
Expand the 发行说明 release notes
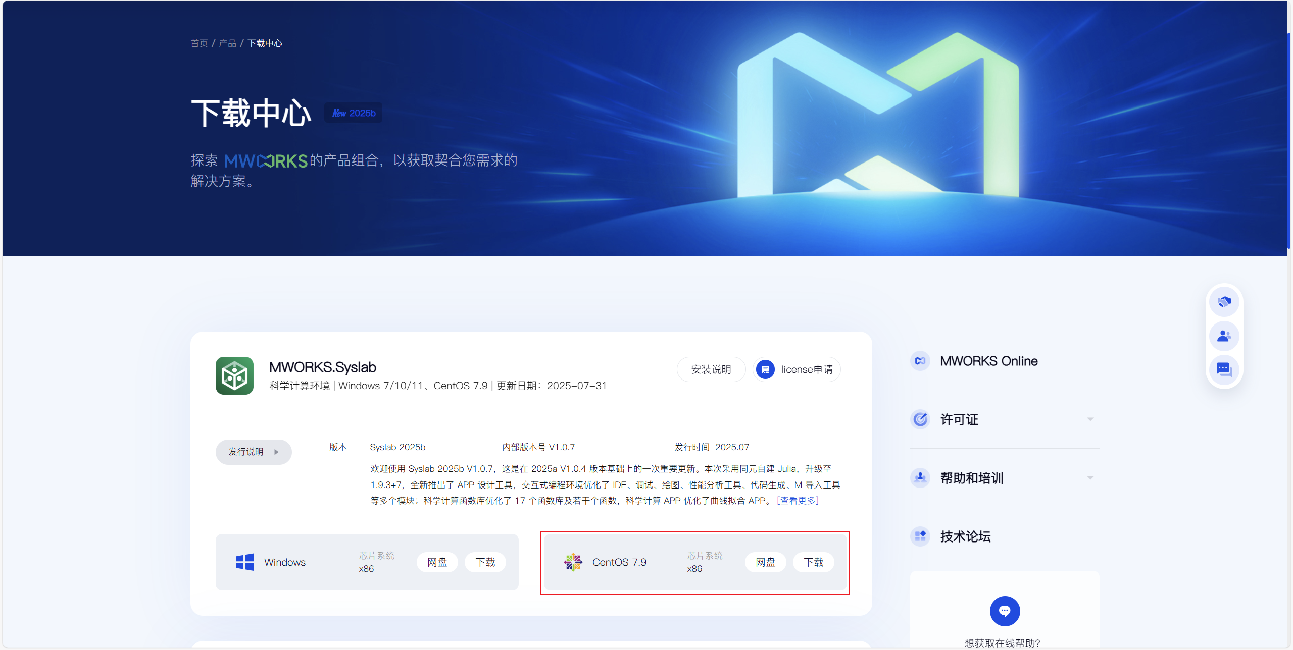(x=254, y=452)
